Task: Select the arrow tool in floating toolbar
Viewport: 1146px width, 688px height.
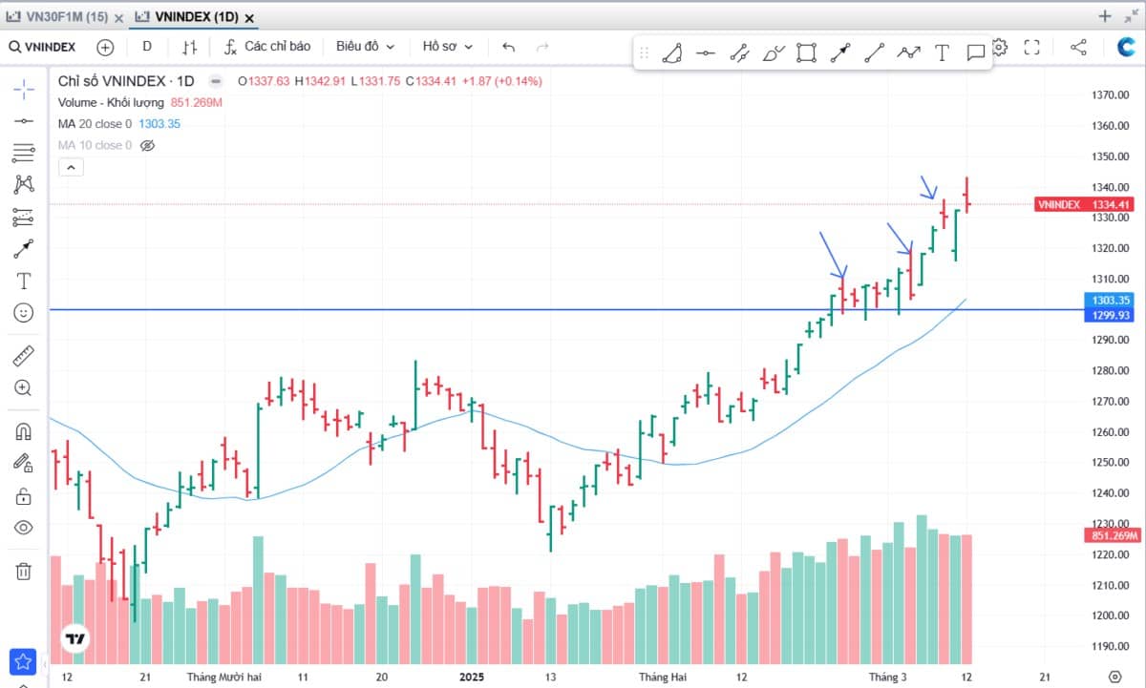Action: tap(840, 53)
